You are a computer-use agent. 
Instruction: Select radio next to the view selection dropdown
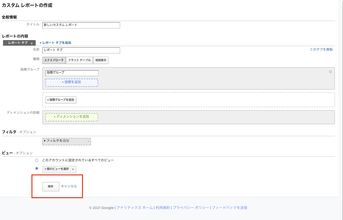click(x=37, y=168)
